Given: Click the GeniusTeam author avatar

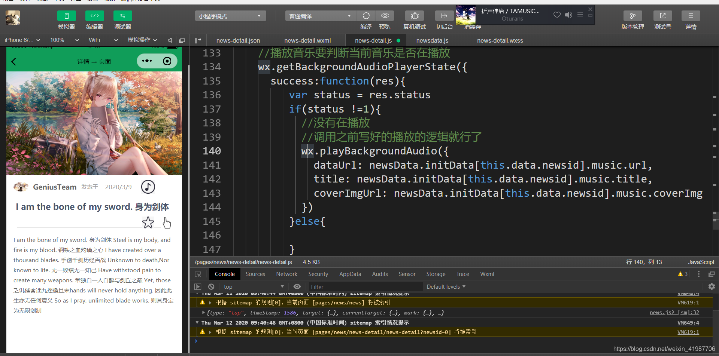Looking at the screenshot, I should point(21,187).
